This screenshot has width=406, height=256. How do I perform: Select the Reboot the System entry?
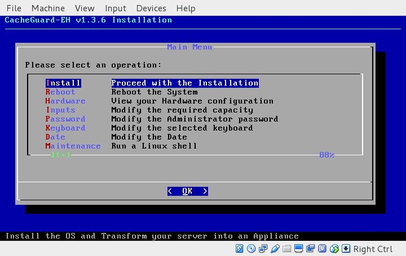pos(154,92)
